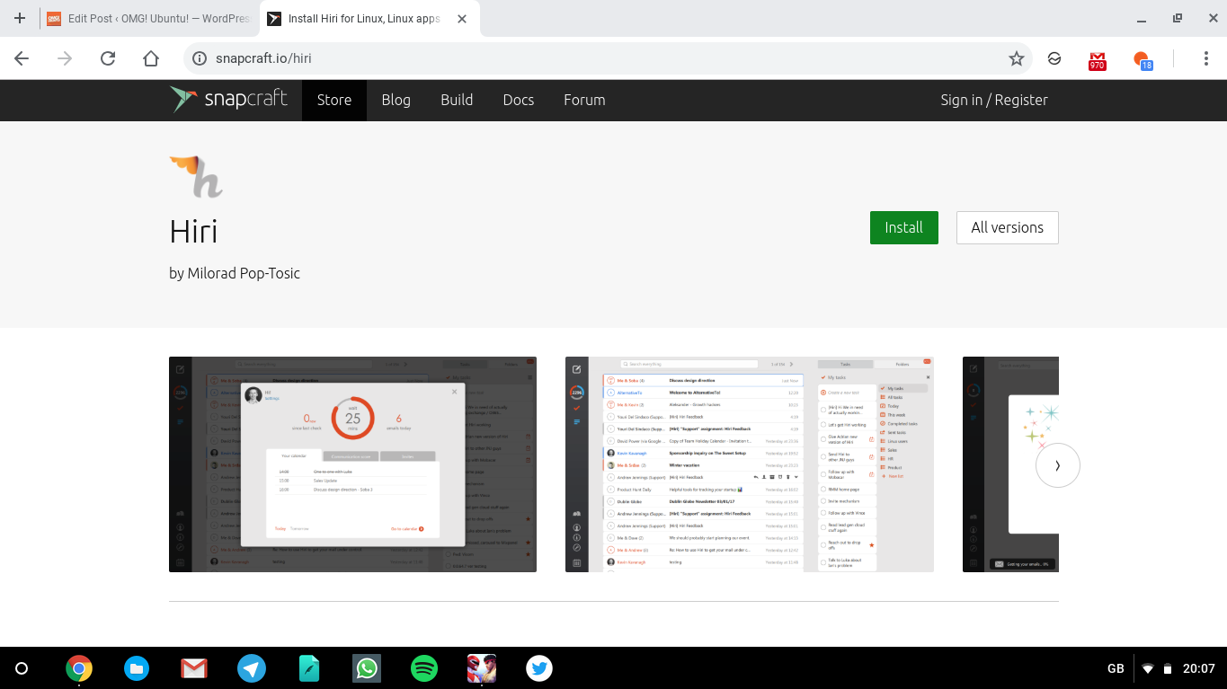Go to browser home page

(151, 58)
